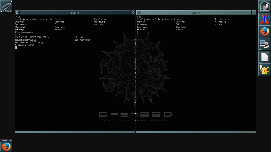Click 'mucommander-0.9.2.tar.gz' filename
The height and width of the screenshot is (152, 271).
(x=30, y=42)
